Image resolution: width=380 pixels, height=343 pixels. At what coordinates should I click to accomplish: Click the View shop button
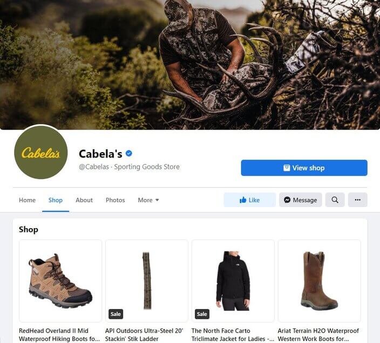(304, 168)
